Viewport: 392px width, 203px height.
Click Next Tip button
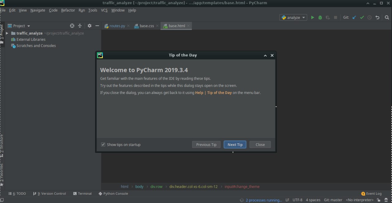235,145
